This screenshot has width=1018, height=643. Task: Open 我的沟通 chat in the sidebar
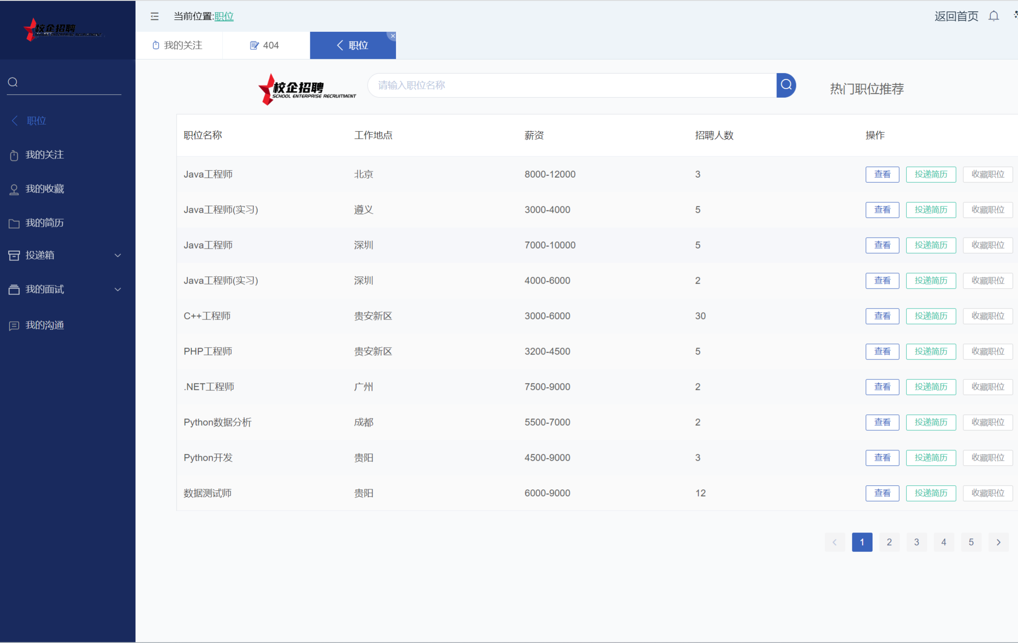pyautogui.click(x=45, y=325)
